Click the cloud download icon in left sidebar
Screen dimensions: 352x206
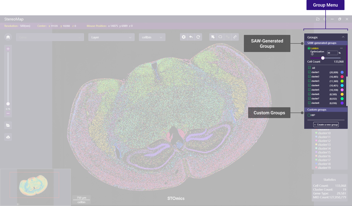(x=8, y=137)
